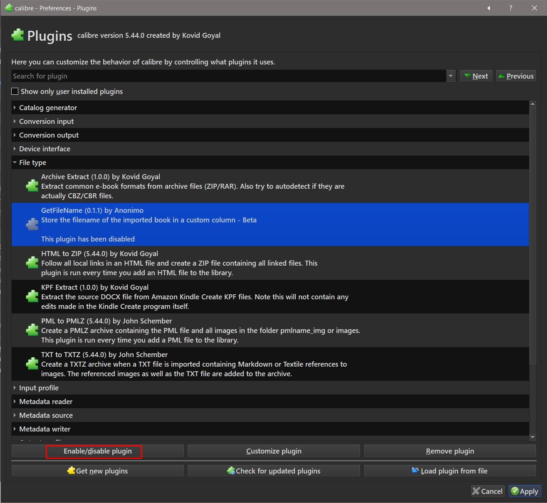Click Check for updated plugins button
This screenshot has height=503, width=547.
(274, 471)
